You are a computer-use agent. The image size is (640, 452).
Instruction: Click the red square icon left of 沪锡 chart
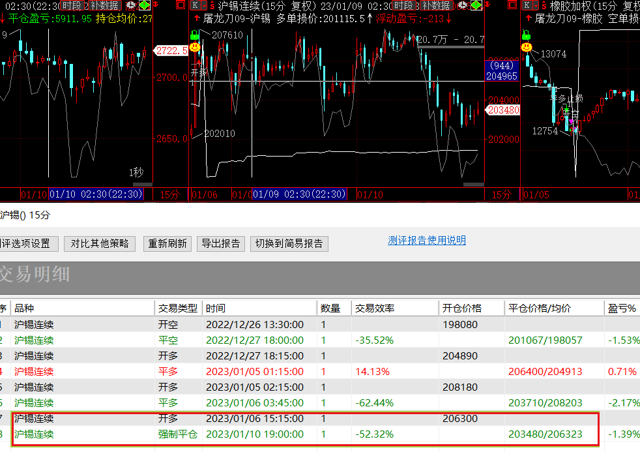click(x=181, y=5)
